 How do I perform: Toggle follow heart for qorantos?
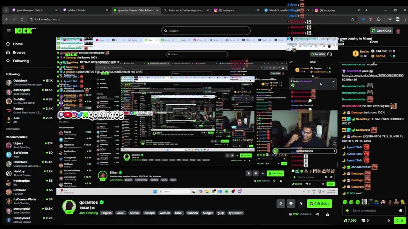pos(291,204)
